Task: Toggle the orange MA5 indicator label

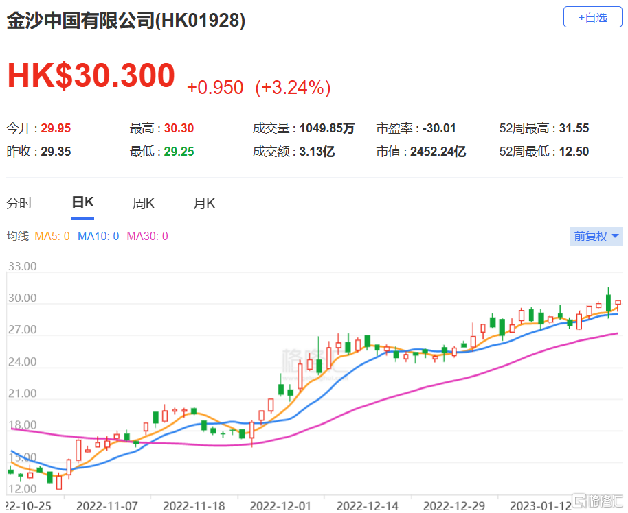Action: coord(52,237)
